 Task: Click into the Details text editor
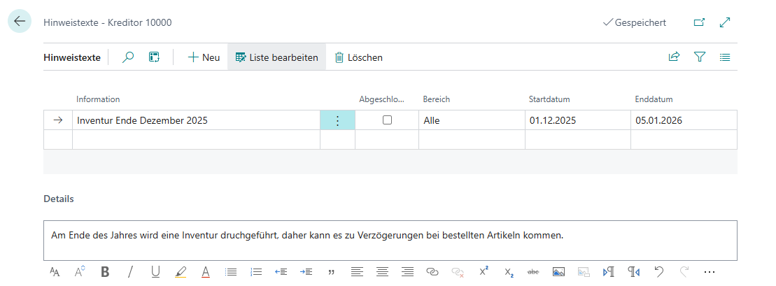[x=390, y=241]
